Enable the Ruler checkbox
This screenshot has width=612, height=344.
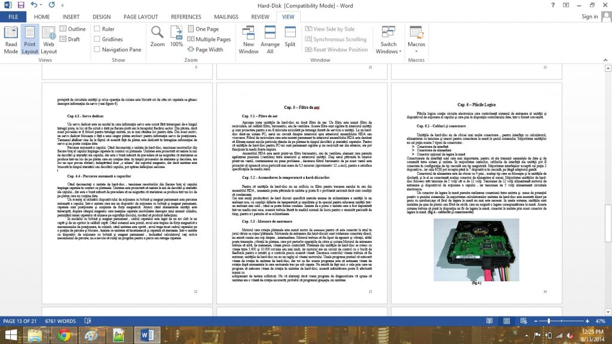(x=96, y=29)
